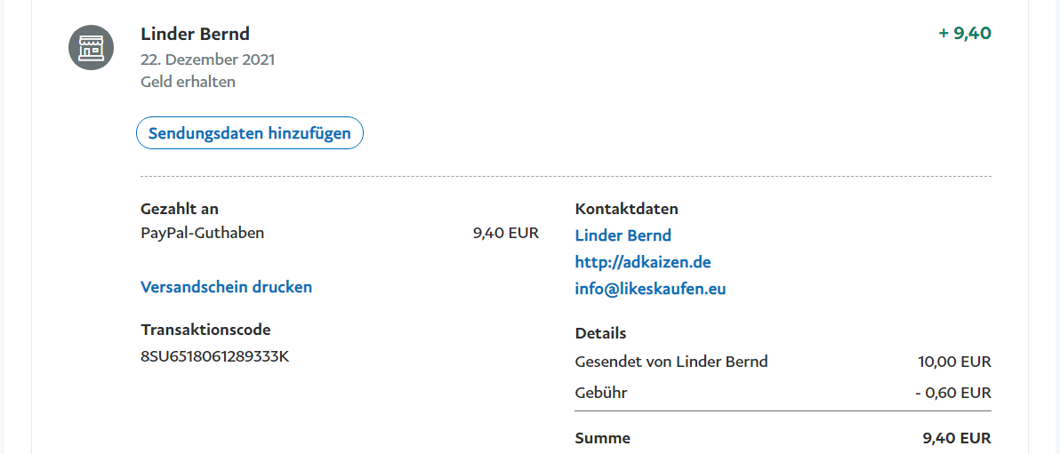Click the Transaktionscode heading
The width and height of the screenshot is (1060, 454).
[x=206, y=330]
